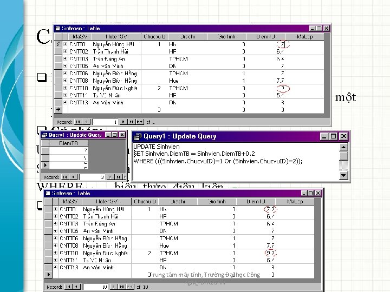
Task: Click scrollbar thumb in Query1 SQL window
Action: [x=343, y=156]
